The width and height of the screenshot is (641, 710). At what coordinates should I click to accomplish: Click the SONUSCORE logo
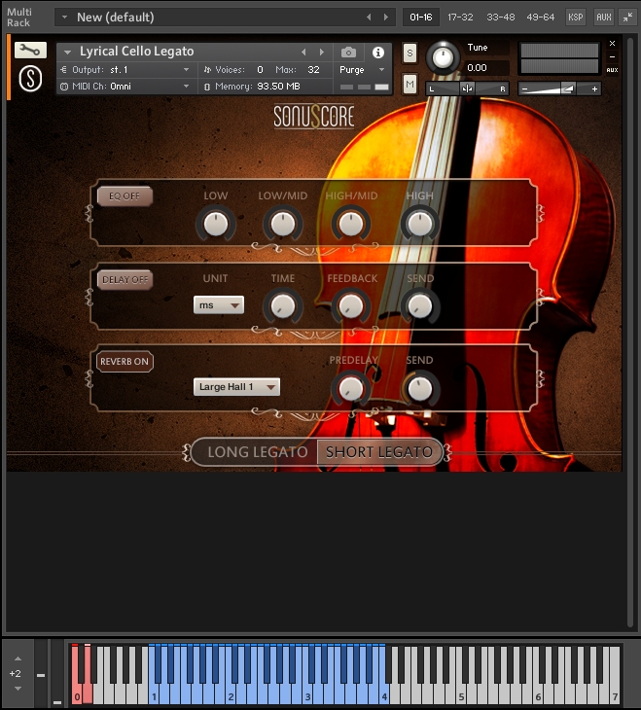tap(314, 117)
